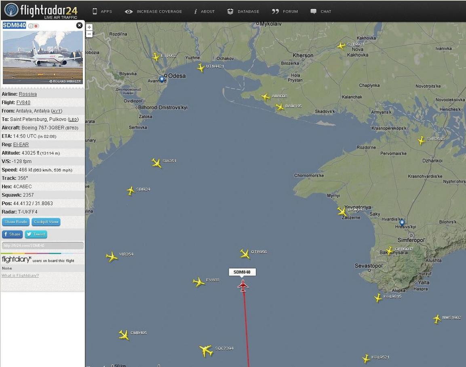Close the SDM840 flight info panel

click(x=79, y=25)
